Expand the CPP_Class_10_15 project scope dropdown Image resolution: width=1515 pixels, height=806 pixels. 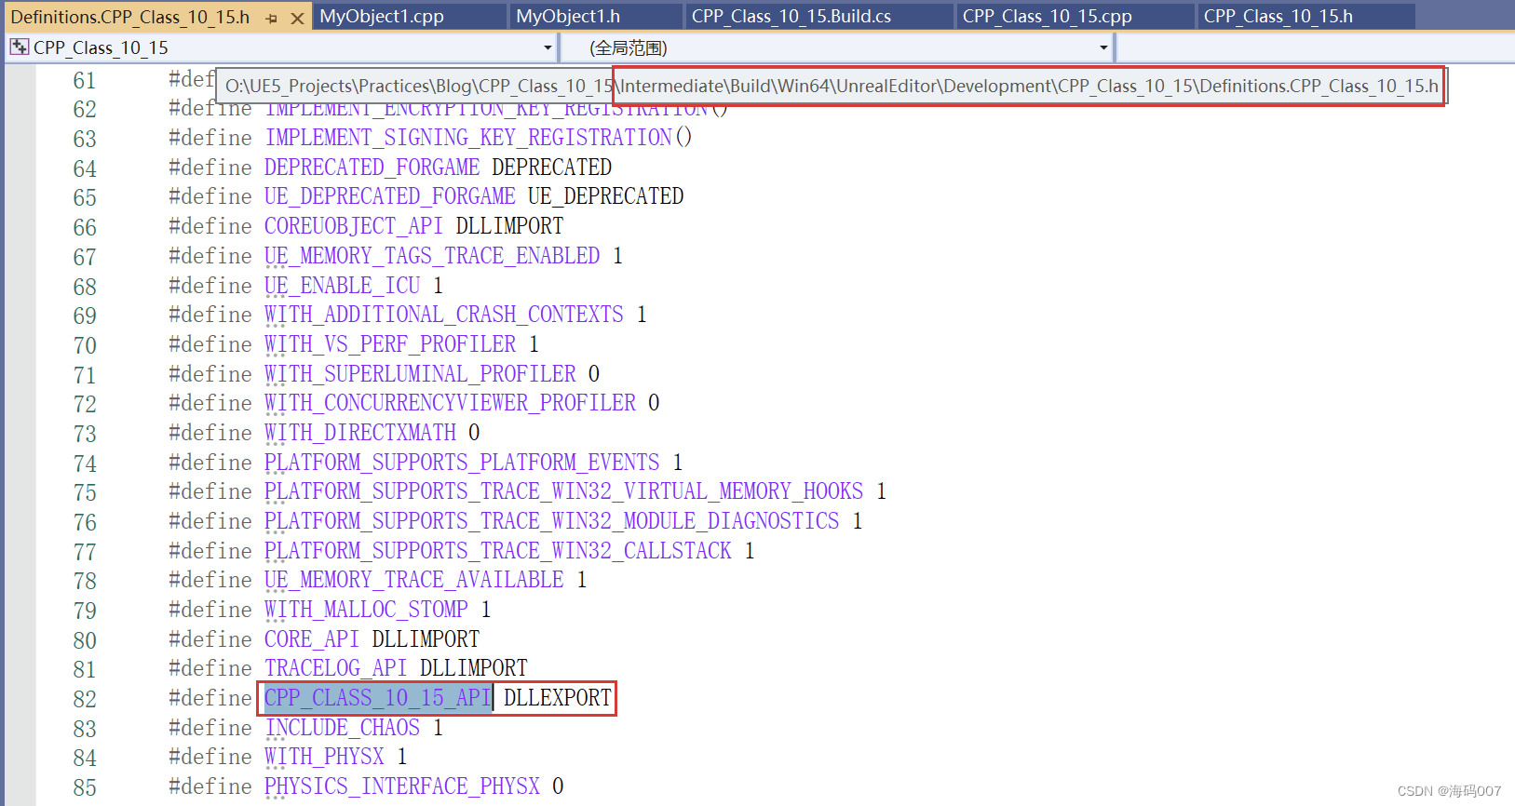pyautogui.click(x=548, y=47)
